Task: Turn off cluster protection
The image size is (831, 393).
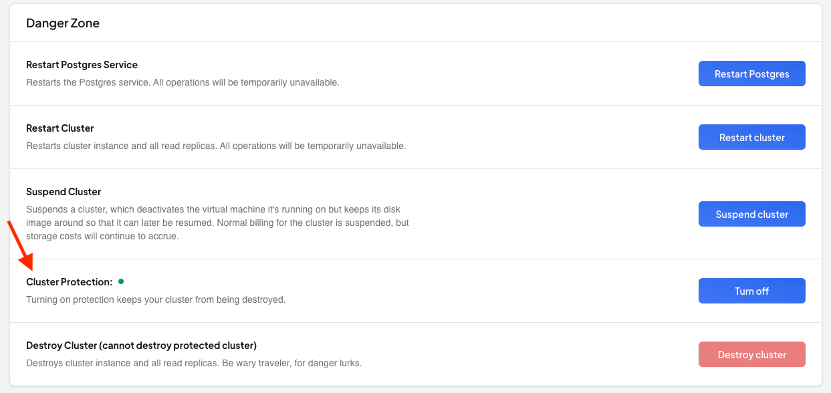Action: [x=751, y=291]
